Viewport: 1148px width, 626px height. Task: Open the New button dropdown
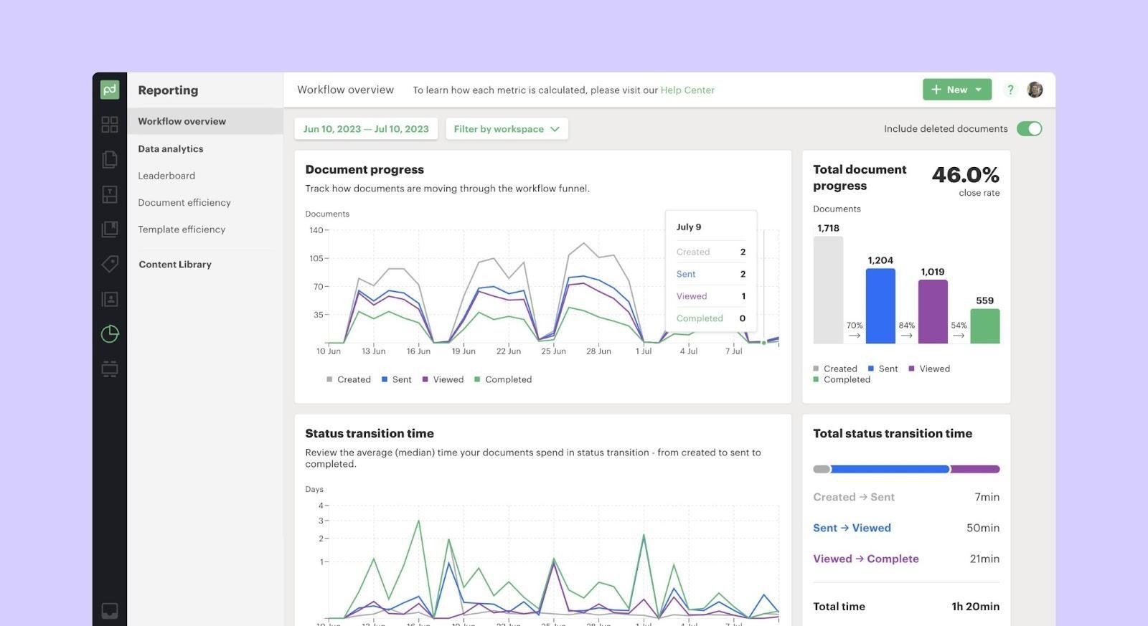pos(956,90)
